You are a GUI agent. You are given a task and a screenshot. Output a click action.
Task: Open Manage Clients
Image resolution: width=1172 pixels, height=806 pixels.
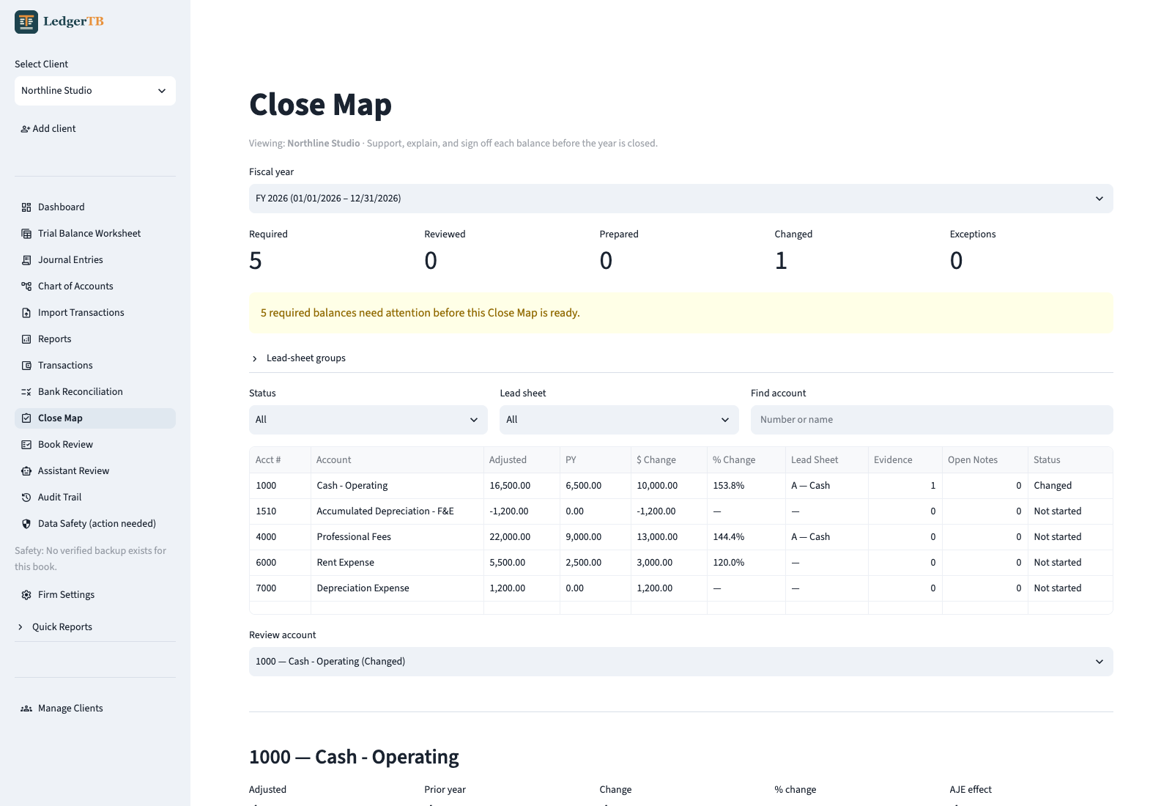(x=95, y=709)
